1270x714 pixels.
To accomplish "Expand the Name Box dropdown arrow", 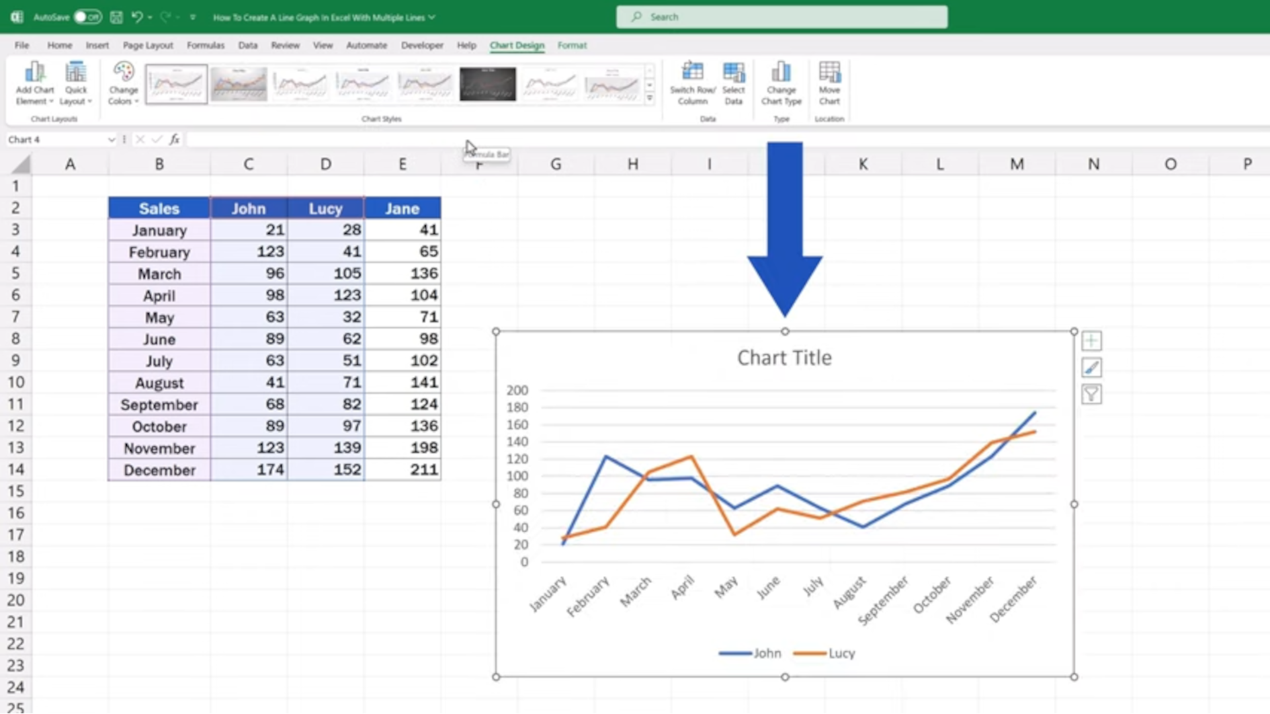I will click(x=111, y=139).
